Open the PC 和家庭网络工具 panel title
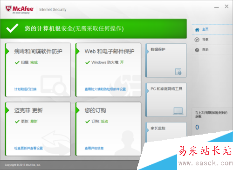This screenshot has height=170, width=233. point(166,89)
